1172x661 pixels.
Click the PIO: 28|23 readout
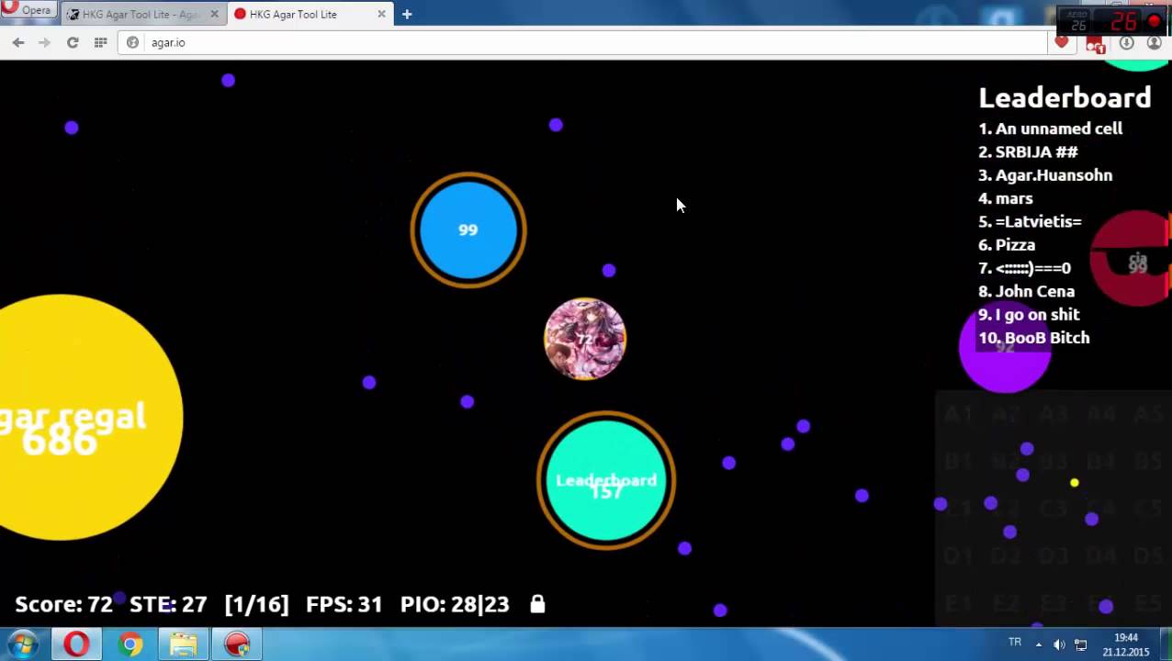(x=455, y=604)
